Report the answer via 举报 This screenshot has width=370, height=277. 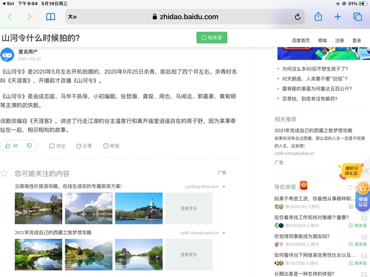point(111,146)
